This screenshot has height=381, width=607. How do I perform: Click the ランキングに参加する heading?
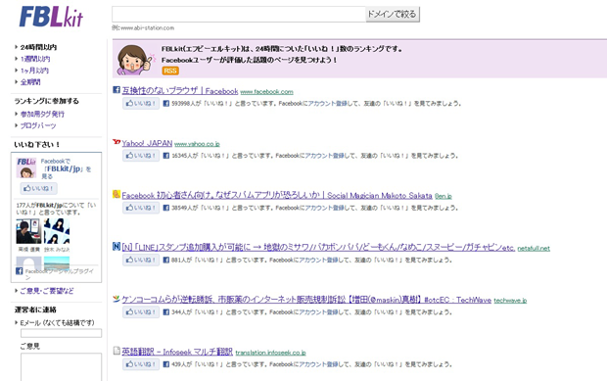(x=46, y=101)
